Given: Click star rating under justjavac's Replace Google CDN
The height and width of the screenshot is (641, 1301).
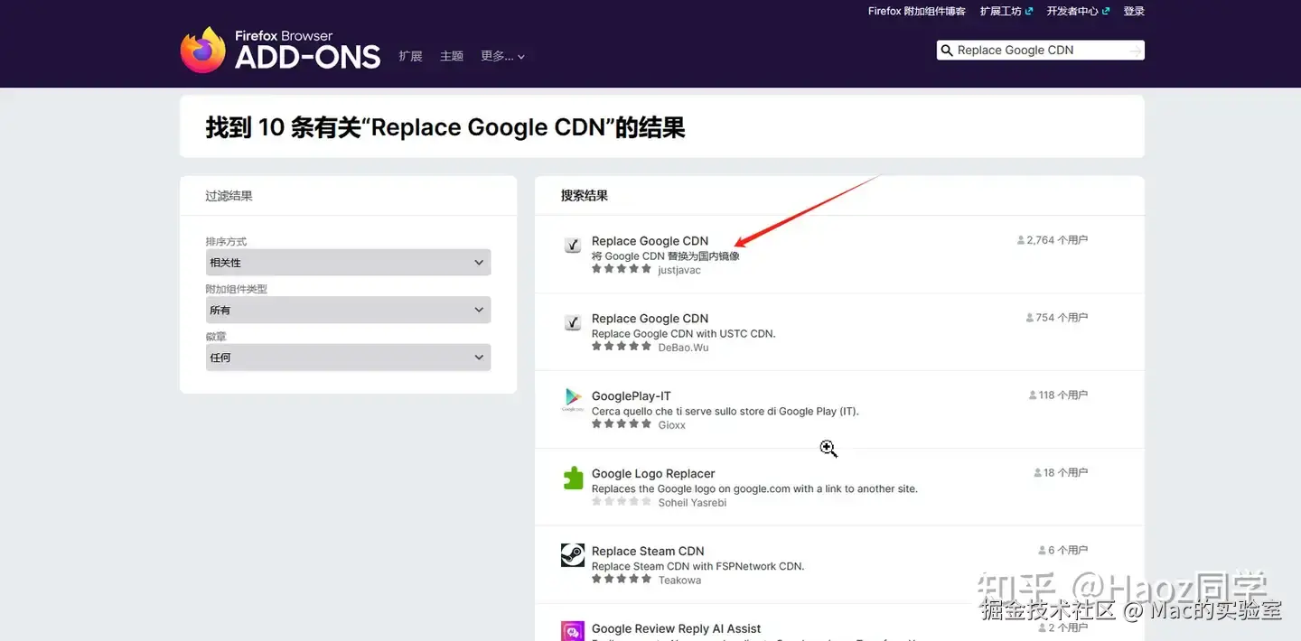Looking at the screenshot, I should (x=622, y=269).
